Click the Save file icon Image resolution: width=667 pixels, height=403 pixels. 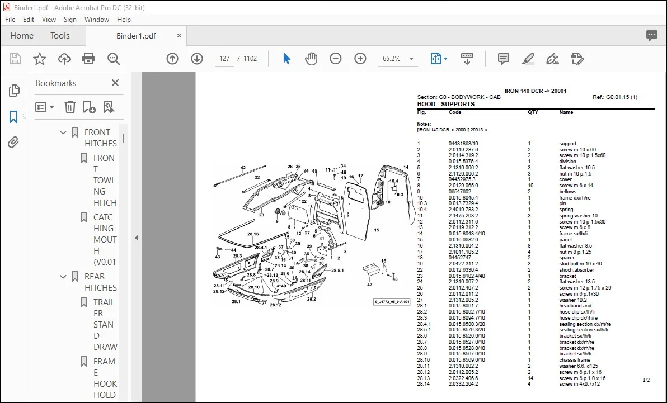point(15,59)
